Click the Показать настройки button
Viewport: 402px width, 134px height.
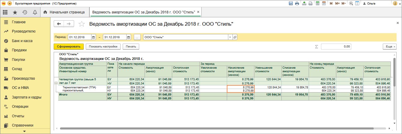point(103,47)
